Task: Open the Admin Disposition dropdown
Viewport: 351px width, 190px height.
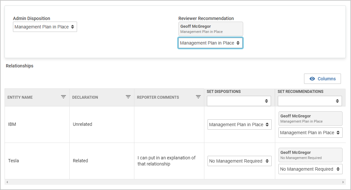Action: click(x=45, y=27)
